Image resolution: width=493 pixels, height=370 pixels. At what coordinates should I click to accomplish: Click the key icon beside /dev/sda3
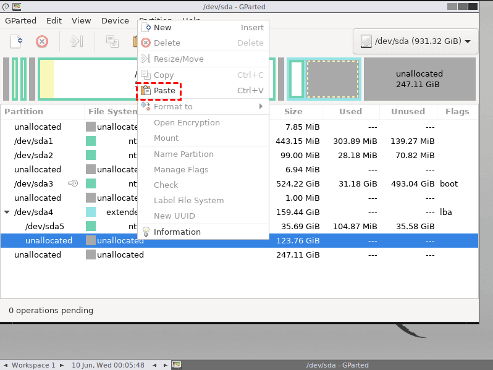73,183
